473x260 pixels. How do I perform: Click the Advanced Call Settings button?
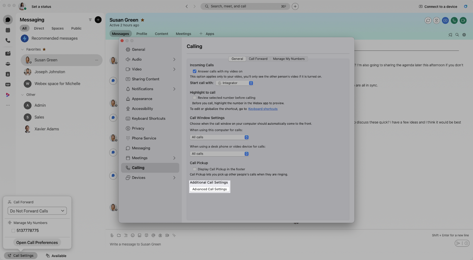click(210, 189)
